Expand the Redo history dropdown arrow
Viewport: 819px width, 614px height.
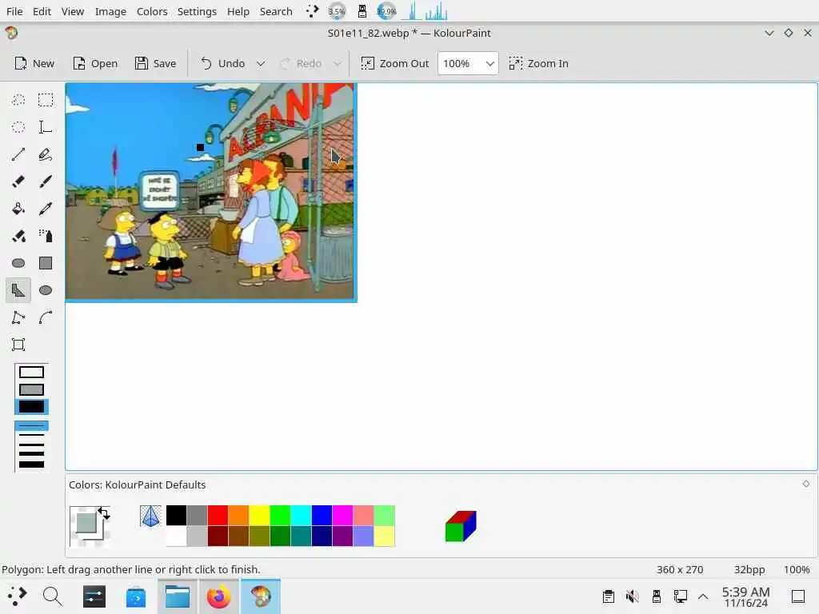[x=338, y=64]
